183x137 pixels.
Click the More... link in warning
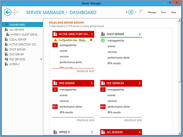coord(82,40)
